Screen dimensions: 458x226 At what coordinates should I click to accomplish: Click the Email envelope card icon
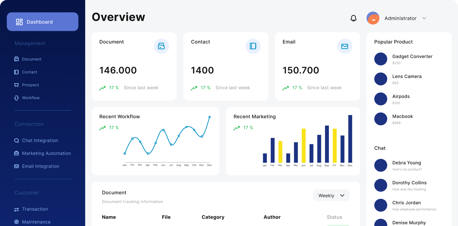coord(345,46)
